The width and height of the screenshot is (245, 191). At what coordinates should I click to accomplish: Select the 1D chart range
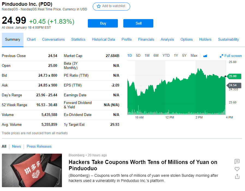(x=130, y=56)
